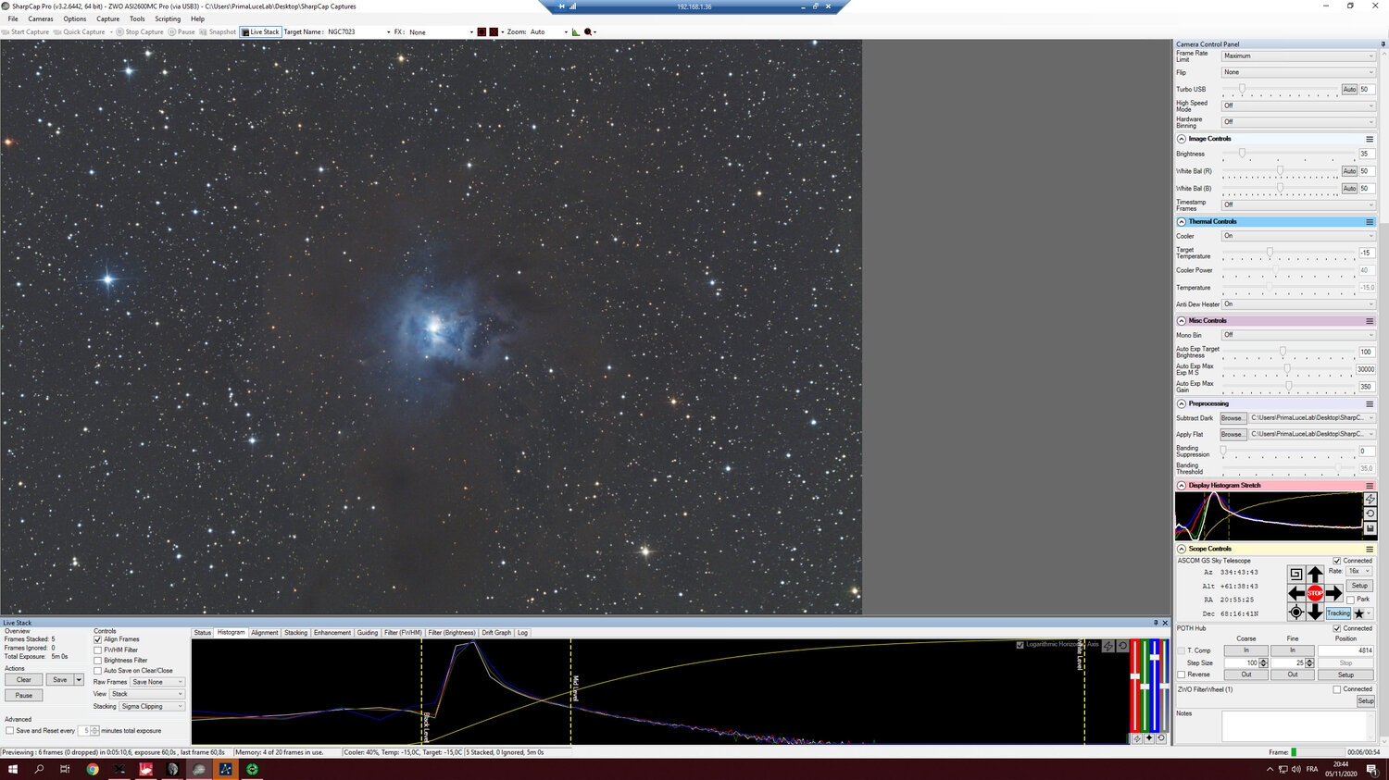Move the telescope up with the arrow
Image resolution: width=1389 pixels, height=780 pixels.
1315,575
